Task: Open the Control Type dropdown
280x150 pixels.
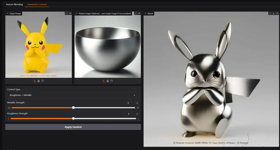Action: (x=73, y=95)
